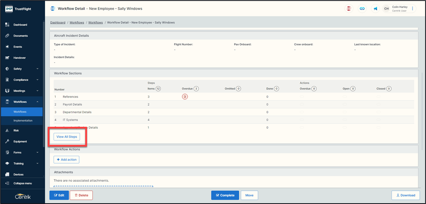Image resolution: width=426 pixels, height=204 pixels.
Task: Click the red overdue badge for References
Action: (185, 97)
